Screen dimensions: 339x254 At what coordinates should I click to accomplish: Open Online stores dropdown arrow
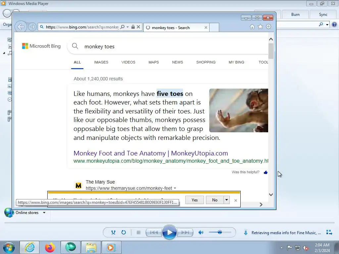pyautogui.click(x=44, y=213)
